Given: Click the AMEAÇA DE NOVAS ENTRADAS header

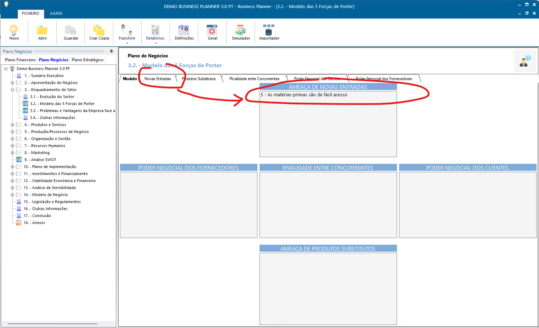Looking at the screenshot, I should [328, 87].
